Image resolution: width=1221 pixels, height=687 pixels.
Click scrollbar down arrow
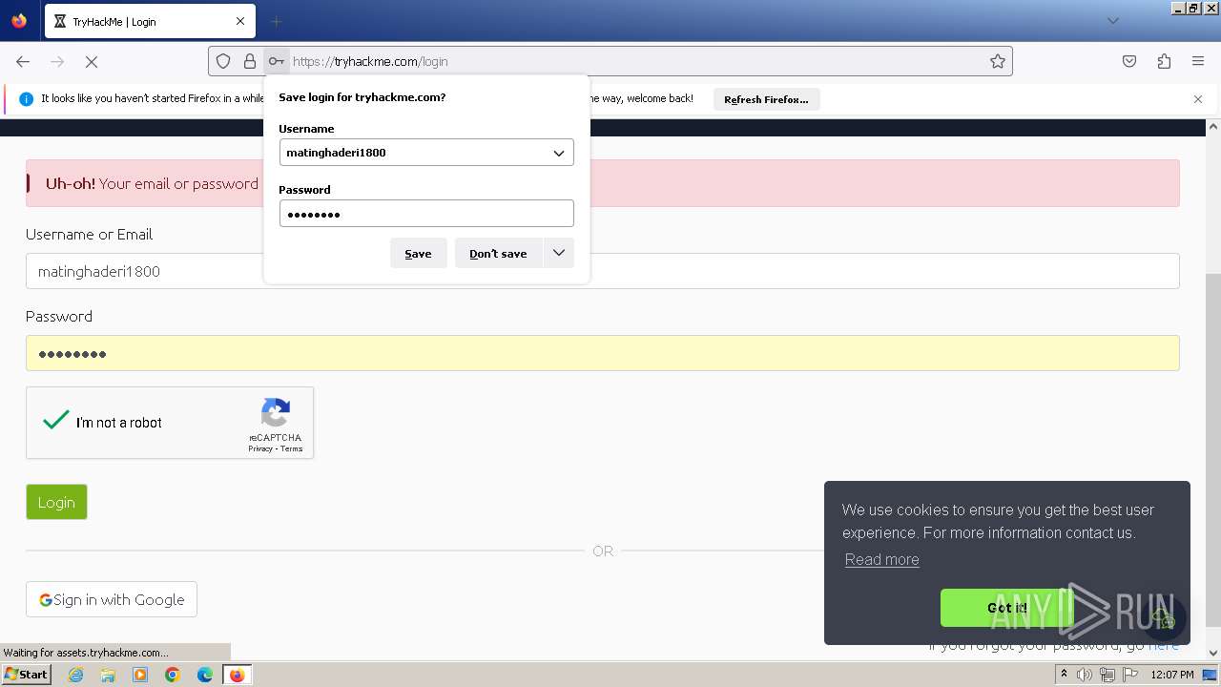[x=1213, y=654]
